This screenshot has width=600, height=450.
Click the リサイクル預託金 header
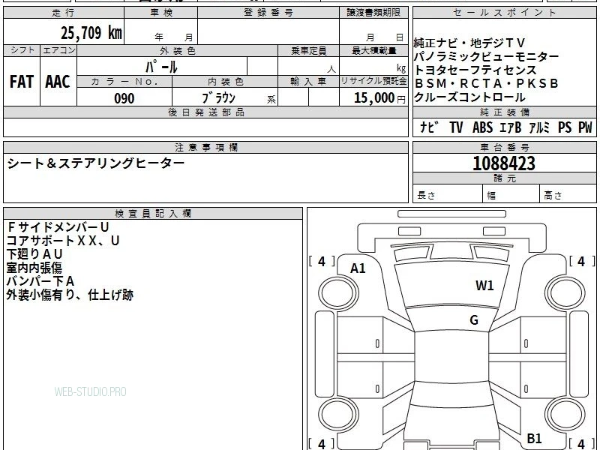pos(373,82)
